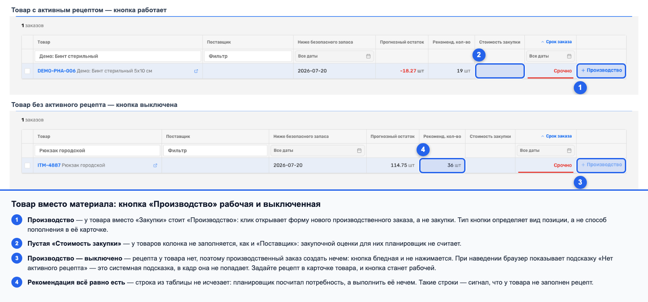Focus product filter containing 'Рюкзак городской'
Image resolution: width=648 pixels, height=302 pixels.
97,151
